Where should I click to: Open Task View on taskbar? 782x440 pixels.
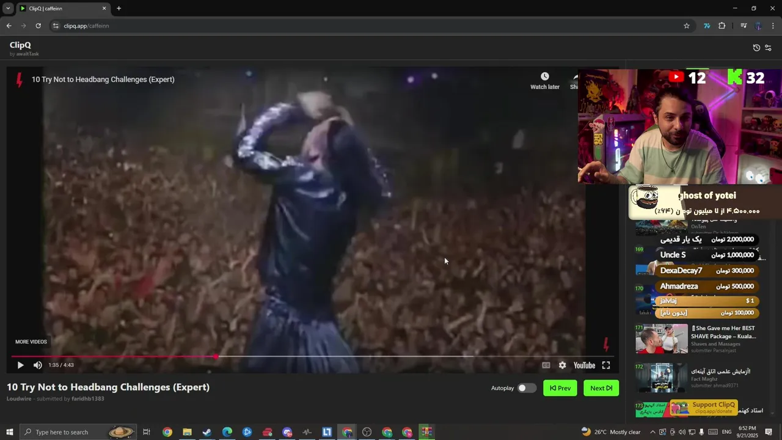[147, 432]
